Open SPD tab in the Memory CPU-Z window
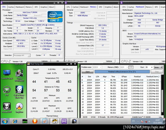166x130 pixels. point(100,7)
